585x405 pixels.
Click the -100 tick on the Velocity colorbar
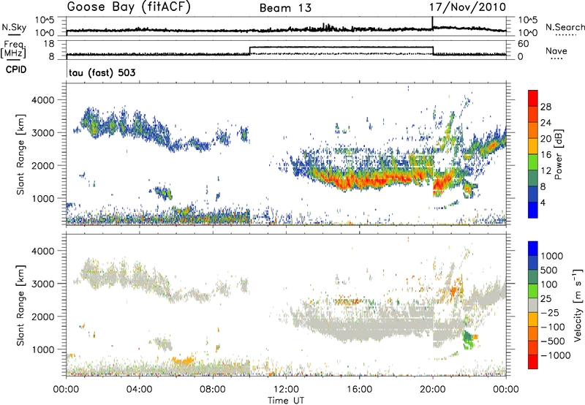point(553,327)
